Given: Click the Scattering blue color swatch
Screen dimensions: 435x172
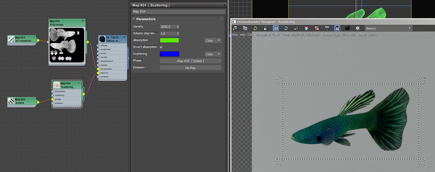Looking at the screenshot, I should 169,54.
